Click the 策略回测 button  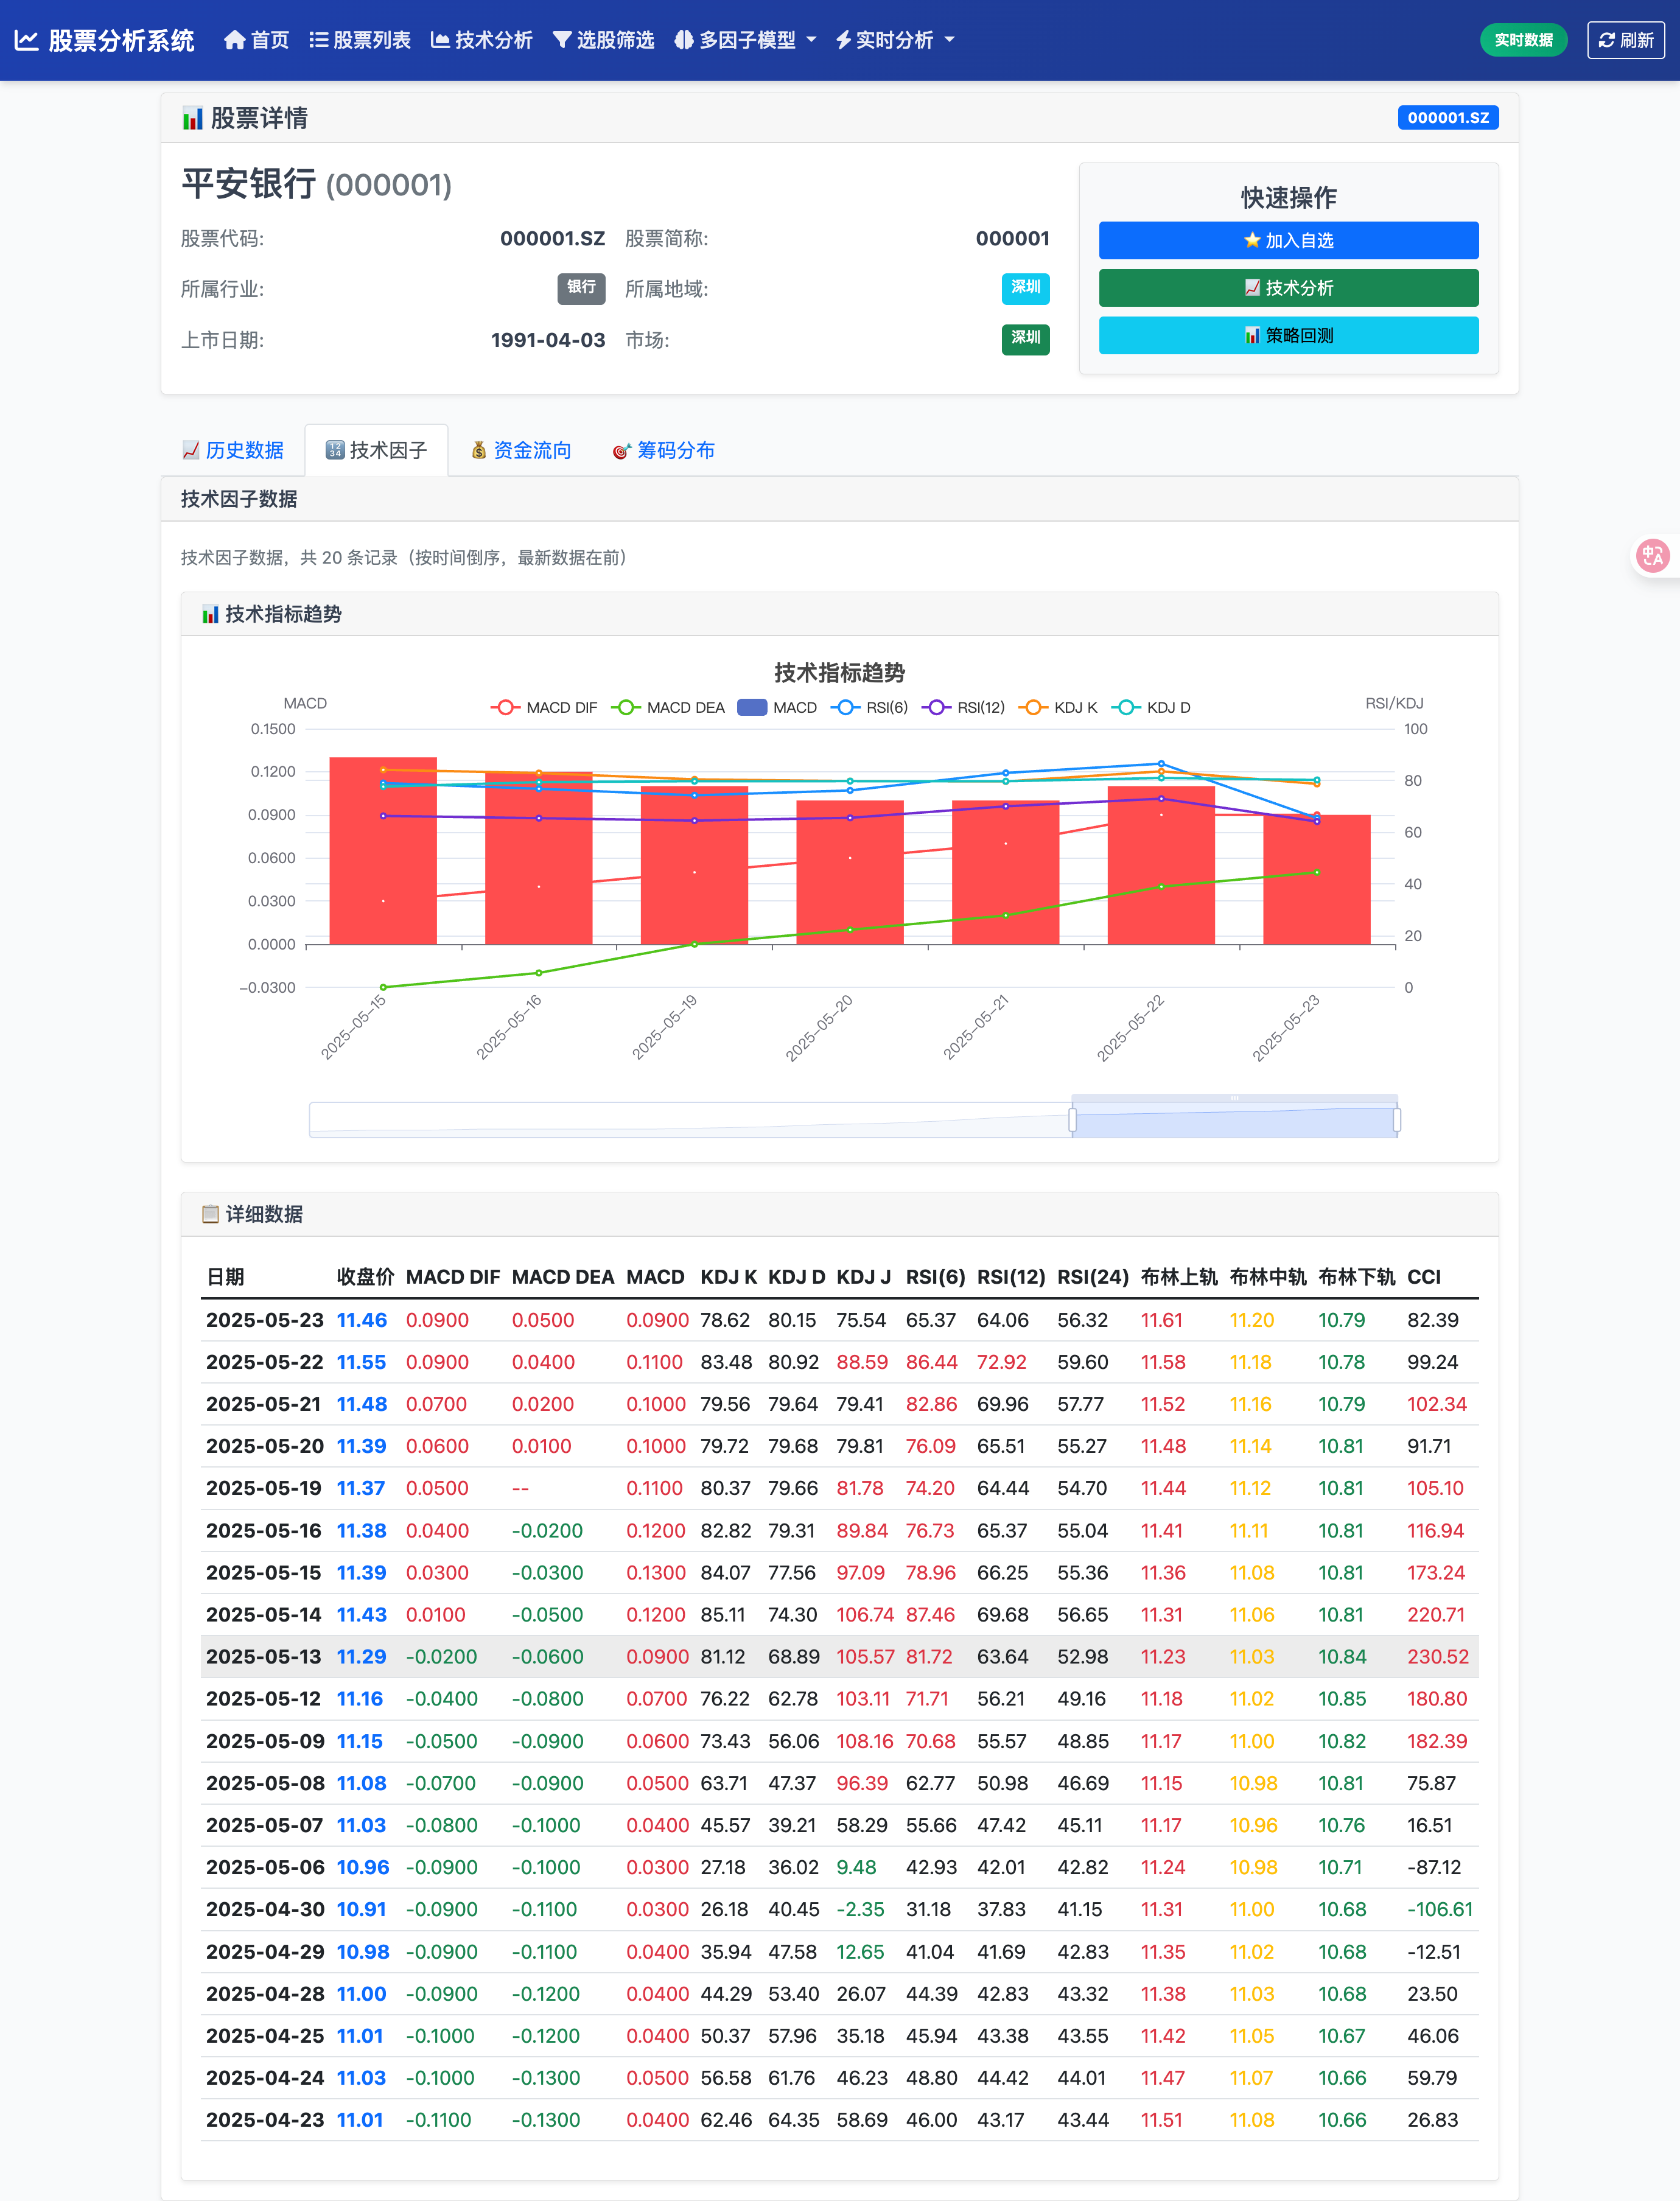(x=1288, y=335)
